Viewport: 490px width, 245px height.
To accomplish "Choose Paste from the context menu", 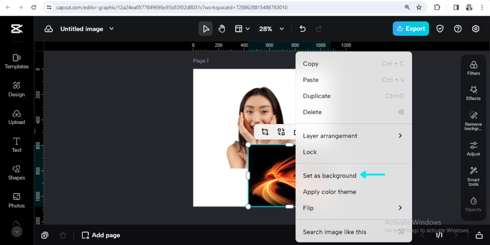I will pos(353,80).
